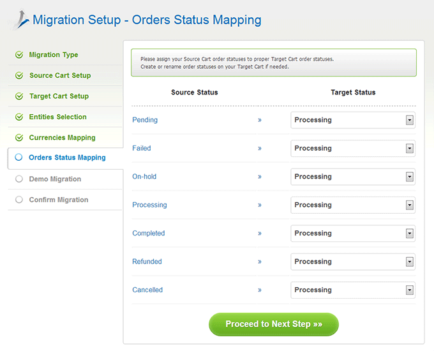
Task: Click the Processing target field for Cancelled
Action: (353, 290)
